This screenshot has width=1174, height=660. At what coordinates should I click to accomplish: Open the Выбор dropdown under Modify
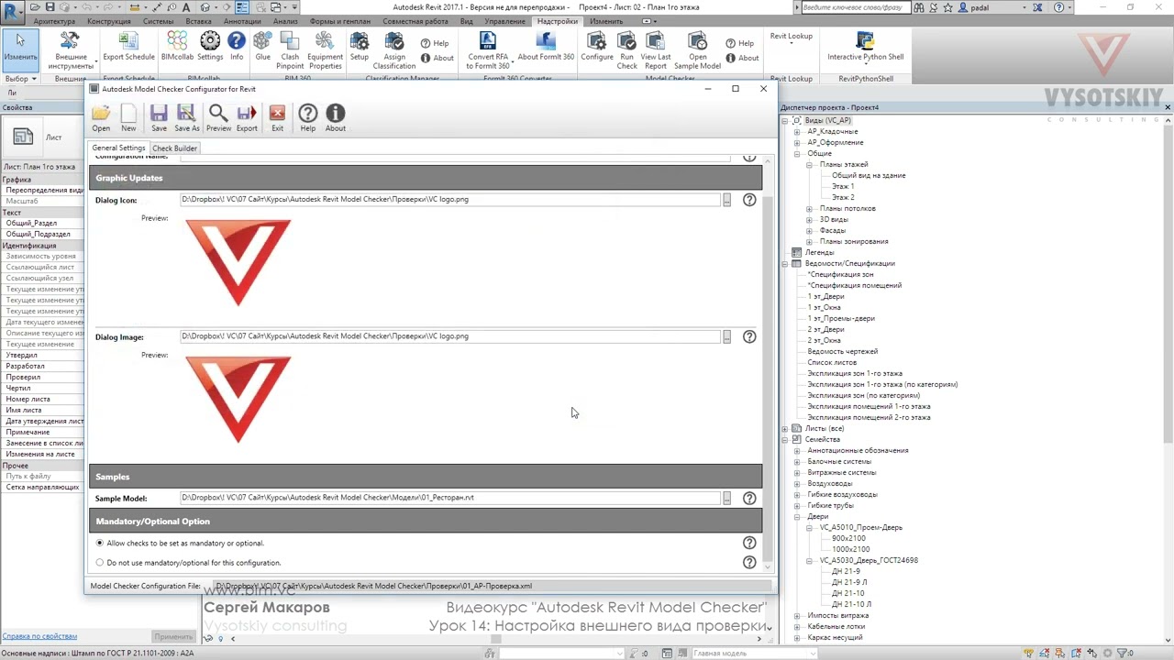pos(21,79)
